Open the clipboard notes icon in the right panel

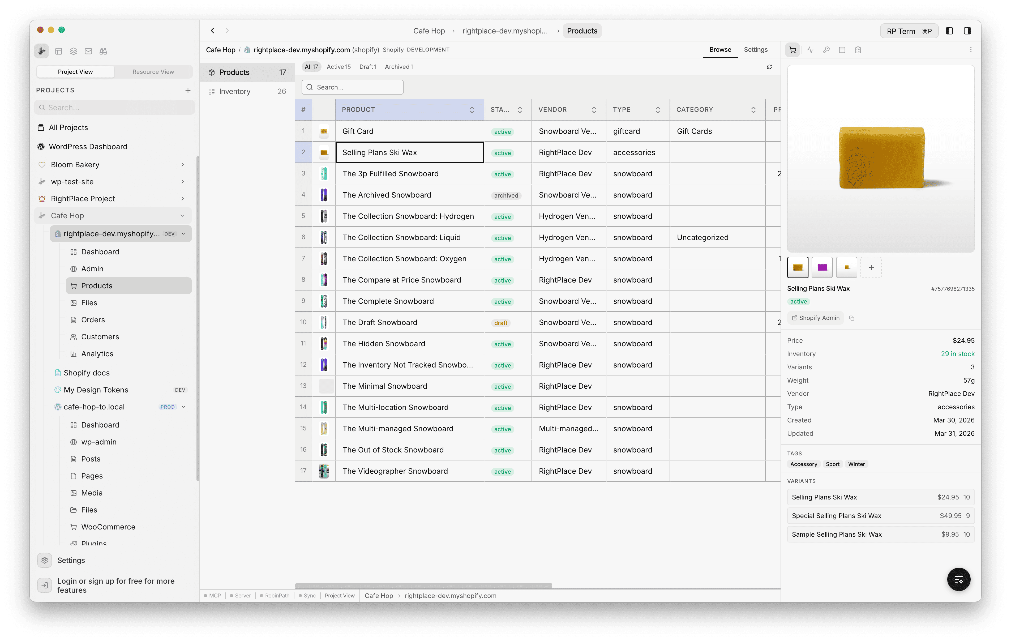point(858,50)
